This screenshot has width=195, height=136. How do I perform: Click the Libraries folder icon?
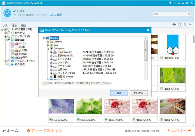point(51,42)
